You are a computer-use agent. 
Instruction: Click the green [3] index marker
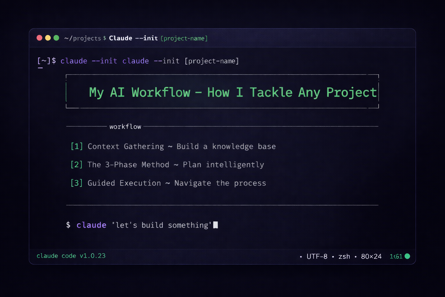77,183
